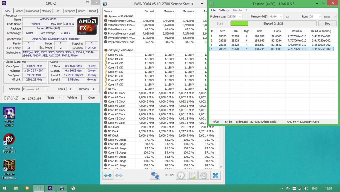
Task: Click the LinX elapsed progress bar
Action: coord(273,23)
